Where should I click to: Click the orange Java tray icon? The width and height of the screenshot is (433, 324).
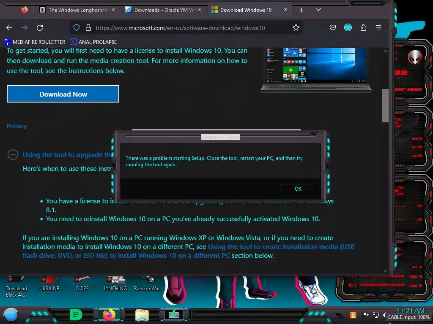[353, 315]
